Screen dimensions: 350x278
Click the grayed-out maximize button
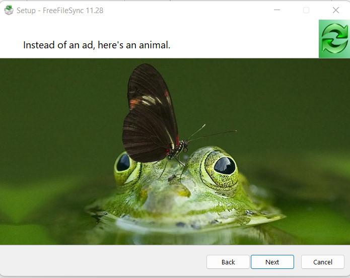(x=306, y=10)
